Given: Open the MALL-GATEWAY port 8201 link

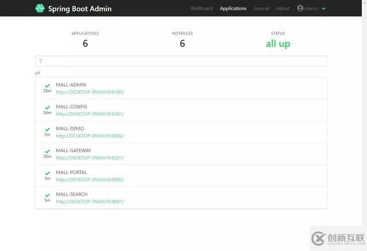Looking at the screenshot, I should (x=90, y=157).
